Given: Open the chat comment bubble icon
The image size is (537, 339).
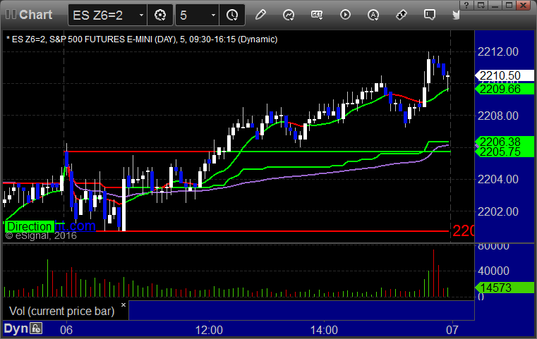Looking at the screenshot, I should (x=429, y=15).
